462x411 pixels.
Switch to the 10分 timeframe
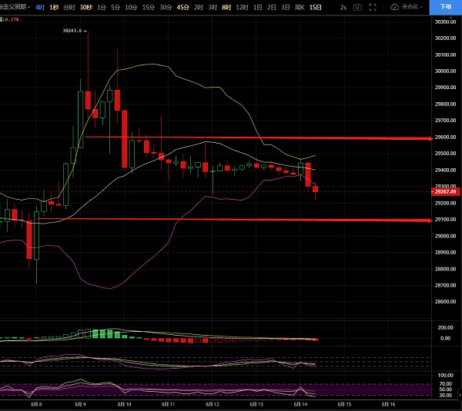click(x=131, y=8)
